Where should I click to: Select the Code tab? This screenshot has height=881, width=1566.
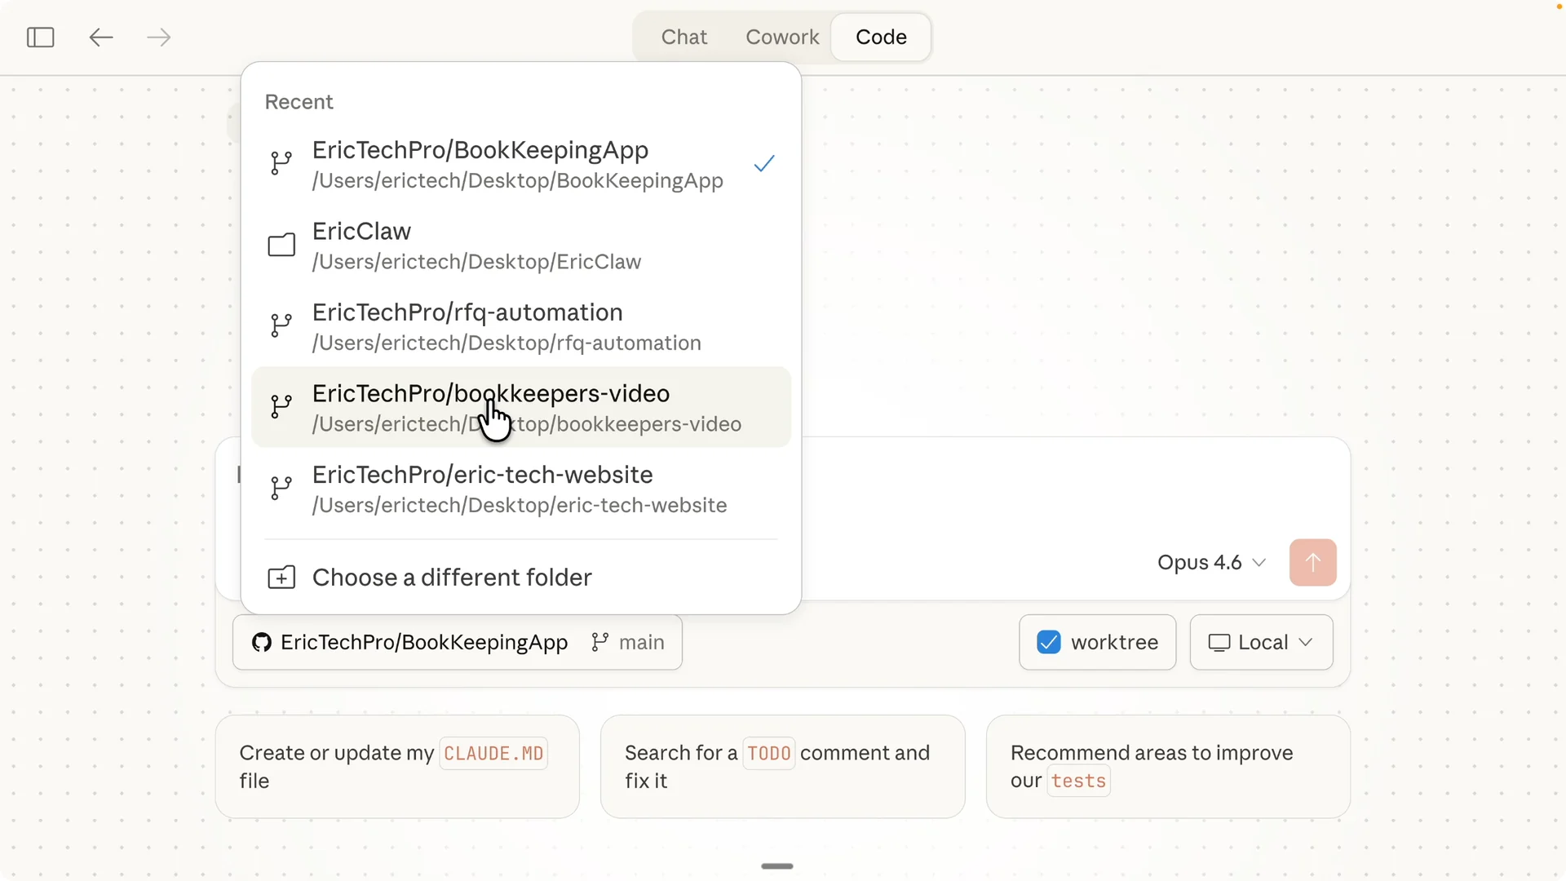tap(881, 37)
